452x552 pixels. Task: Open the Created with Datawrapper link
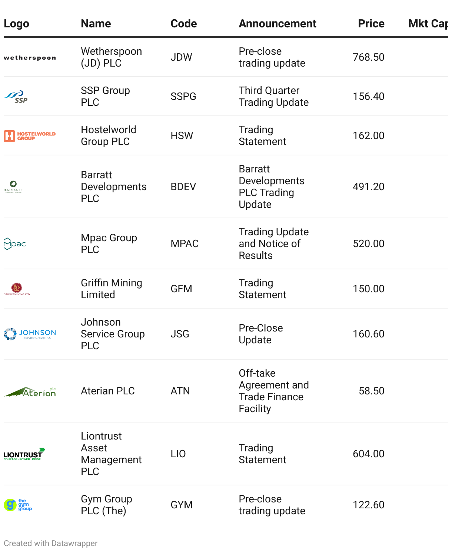(x=51, y=543)
